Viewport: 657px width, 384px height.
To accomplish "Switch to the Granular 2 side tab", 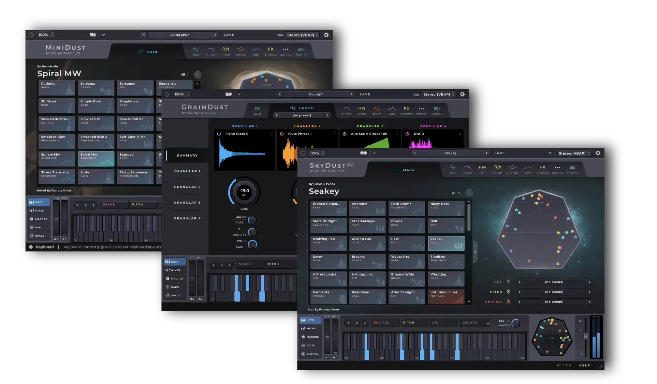I will tap(187, 187).
